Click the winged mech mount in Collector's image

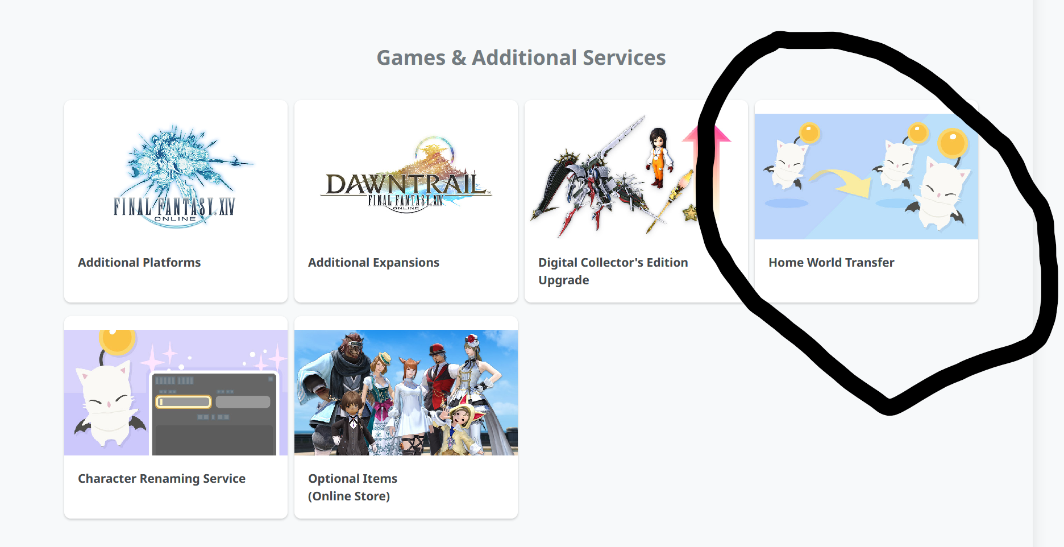click(591, 182)
